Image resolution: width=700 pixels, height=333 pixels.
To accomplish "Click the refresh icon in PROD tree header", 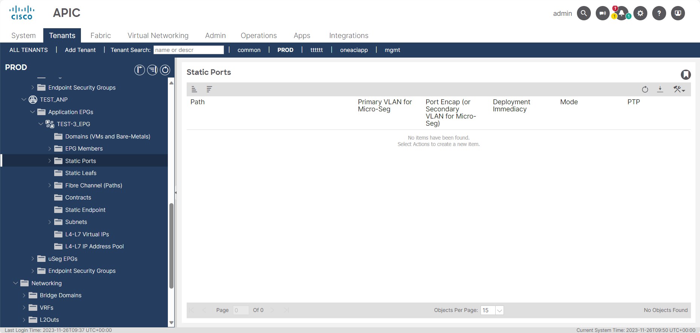I will pyautogui.click(x=165, y=70).
